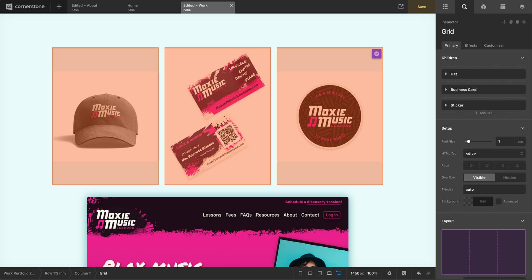Select Column 1 in breadcrumb
Image resolution: width=532 pixels, height=280 pixels.
(83, 273)
